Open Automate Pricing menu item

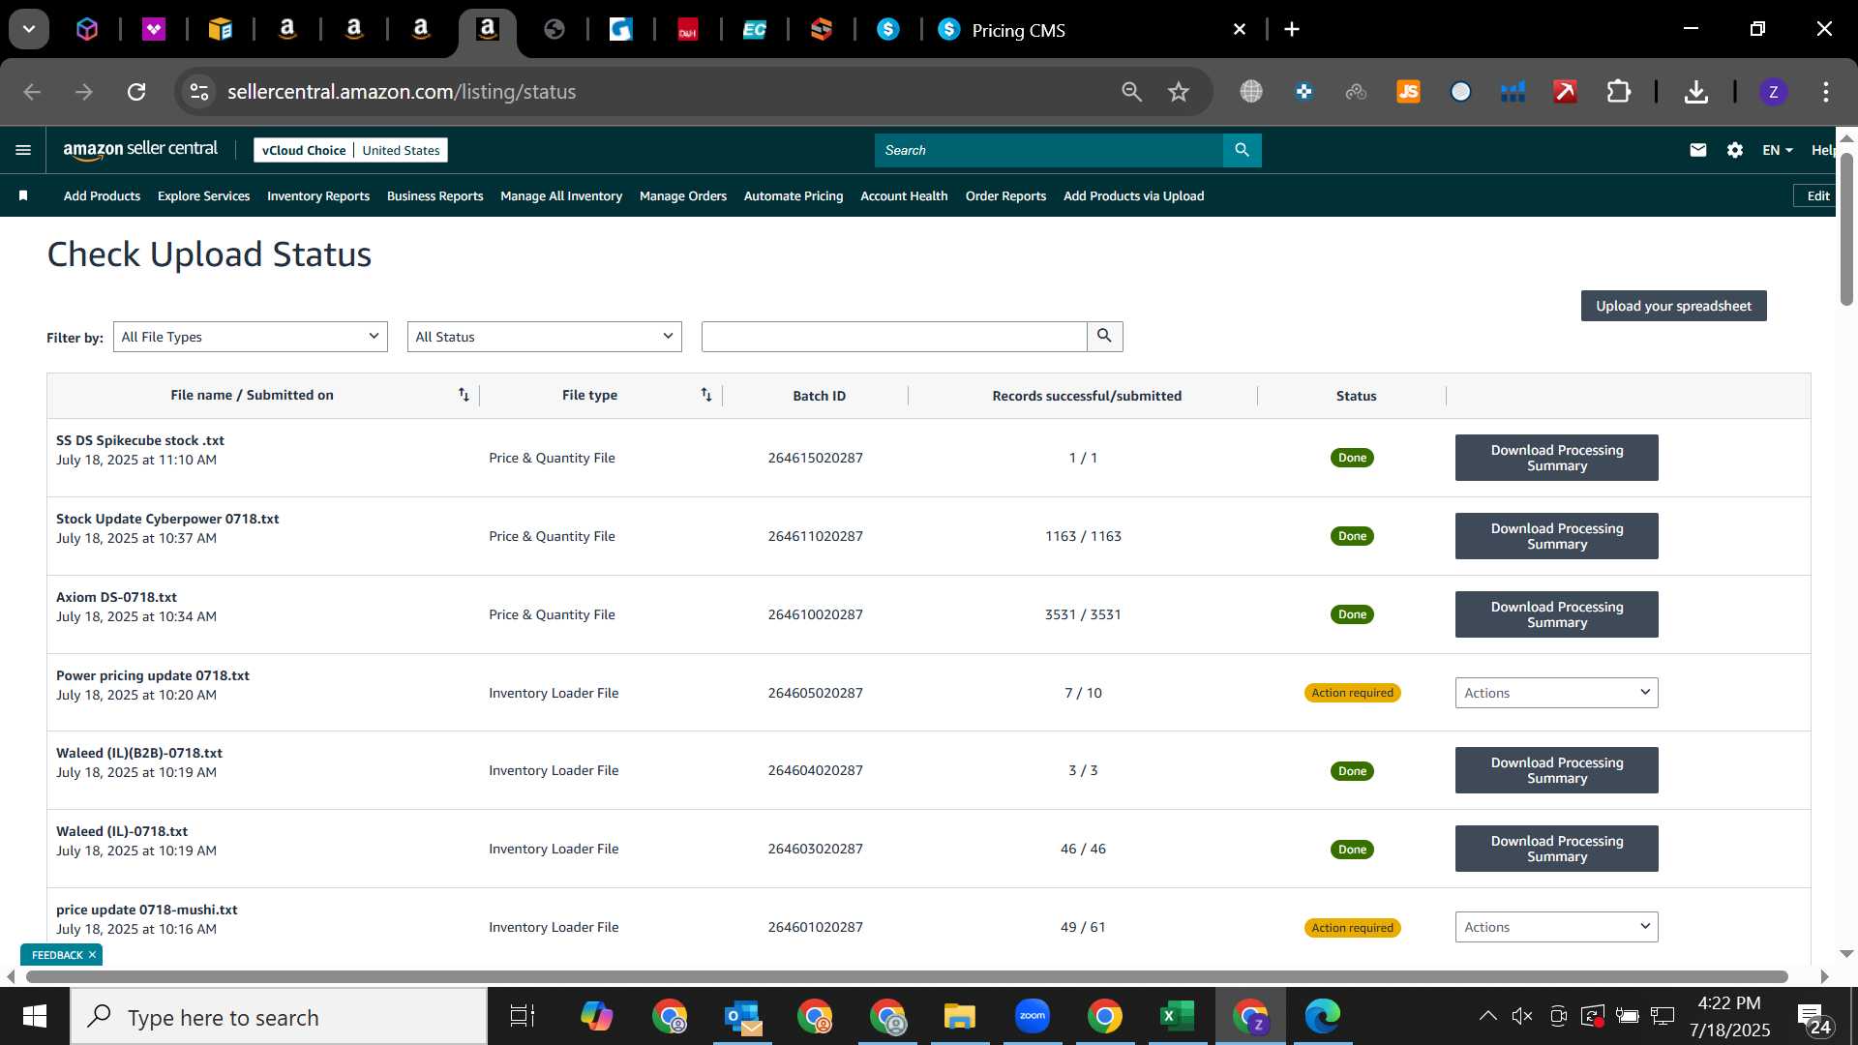(794, 195)
